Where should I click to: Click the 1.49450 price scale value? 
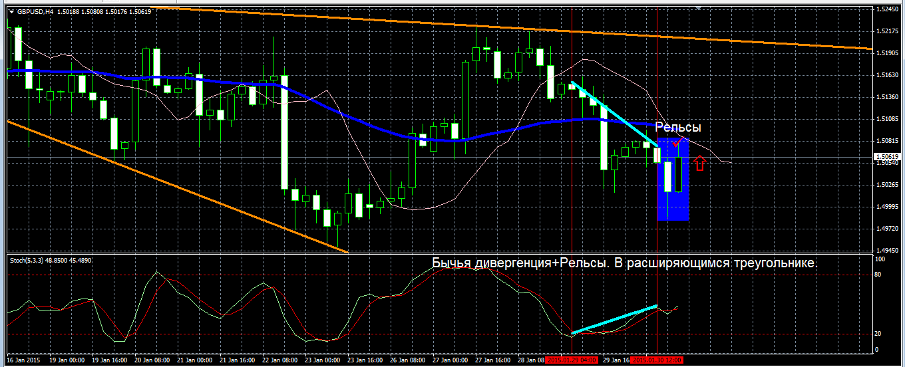click(889, 251)
